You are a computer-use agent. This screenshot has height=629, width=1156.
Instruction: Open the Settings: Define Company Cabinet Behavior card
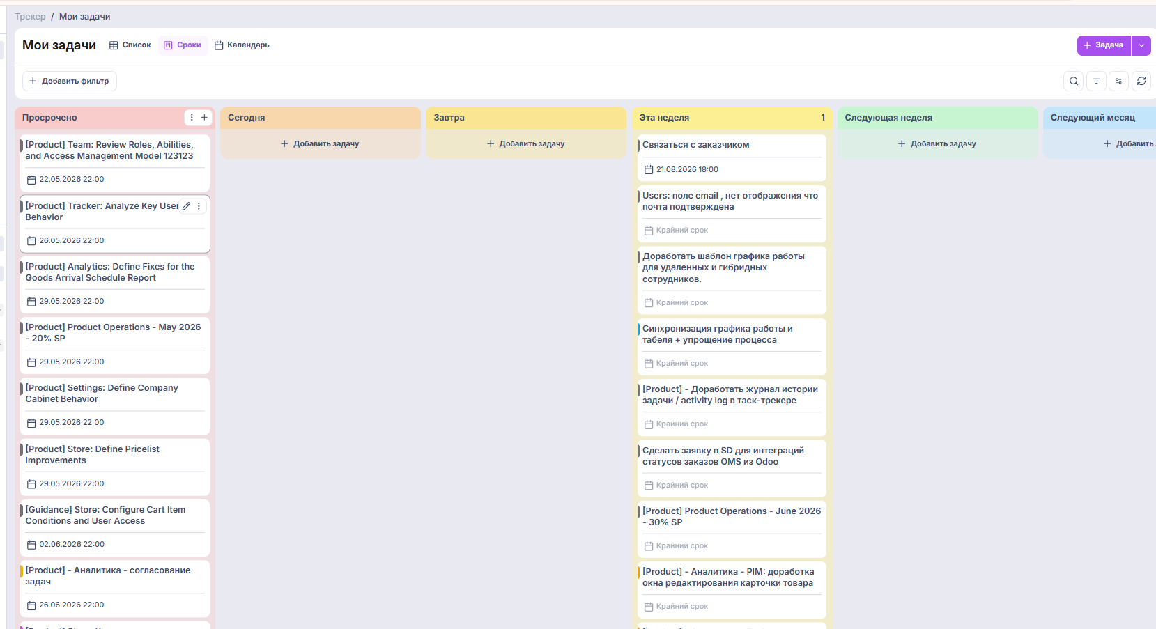pyautogui.click(x=115, y=405)
